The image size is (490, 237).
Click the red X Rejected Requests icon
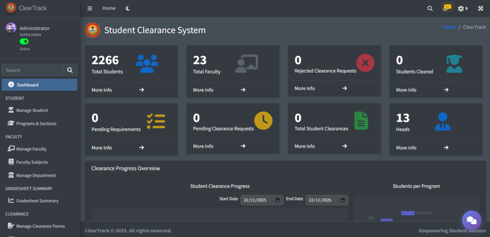(x=366, y=63)
